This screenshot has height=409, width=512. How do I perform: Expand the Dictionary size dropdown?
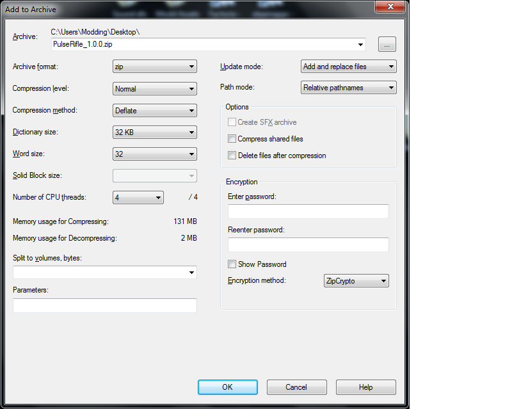(x=154, y=132)
